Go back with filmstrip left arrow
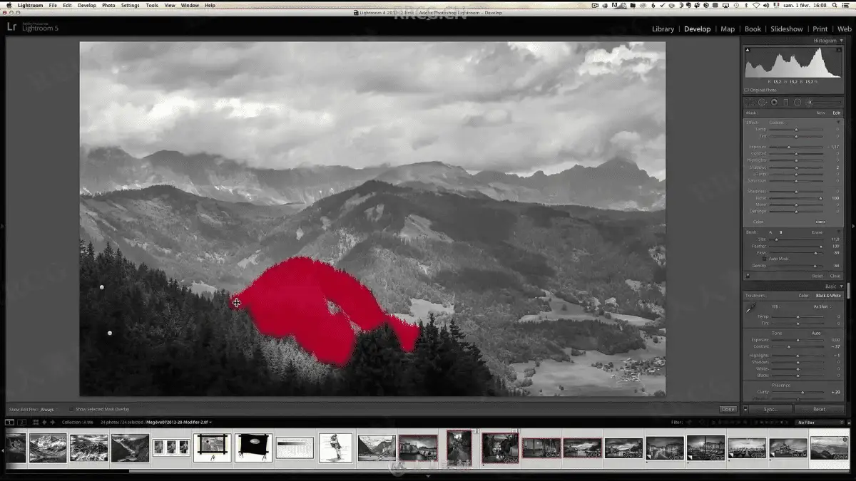 [44, 422]
